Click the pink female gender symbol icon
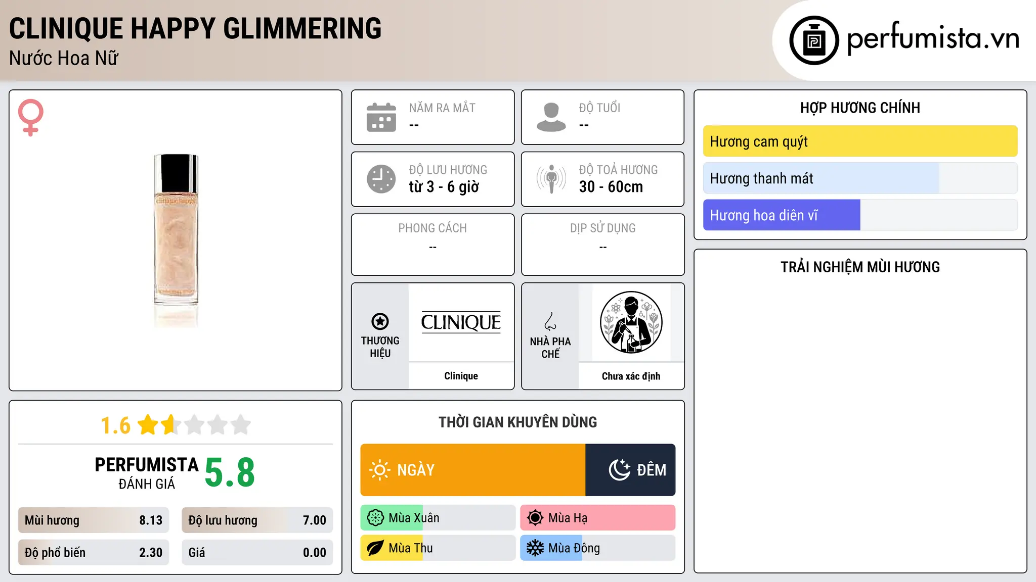The width and height of the screenshot is (1036, 582). [30, 117]
